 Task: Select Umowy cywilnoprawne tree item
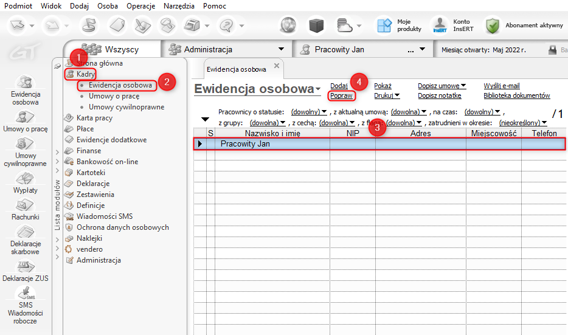click(126, 107)
